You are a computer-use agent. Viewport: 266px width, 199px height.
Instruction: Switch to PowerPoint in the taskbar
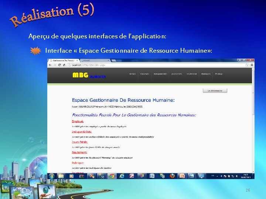pos(182,176)
